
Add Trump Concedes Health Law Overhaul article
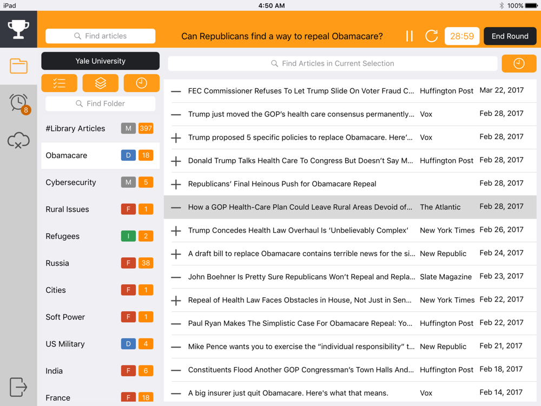pyautogui.click(x=176, y=231)
